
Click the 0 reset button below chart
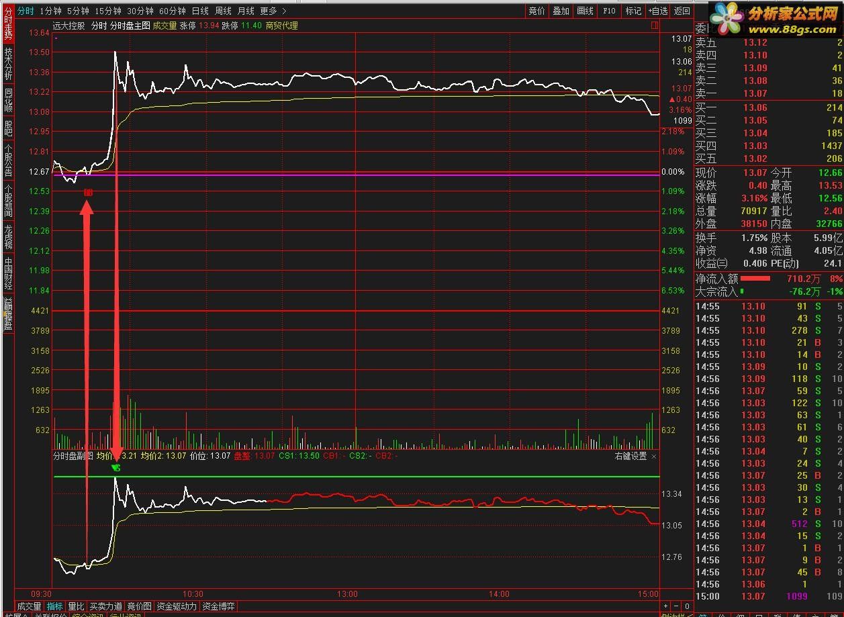[x=688, y=606]
